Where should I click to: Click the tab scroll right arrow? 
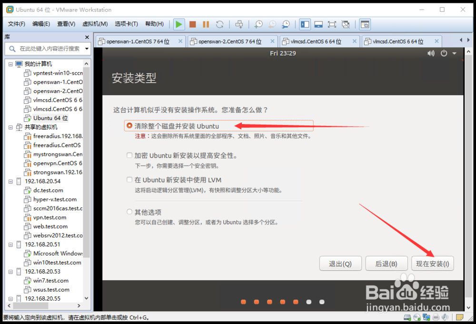(468, 40)
